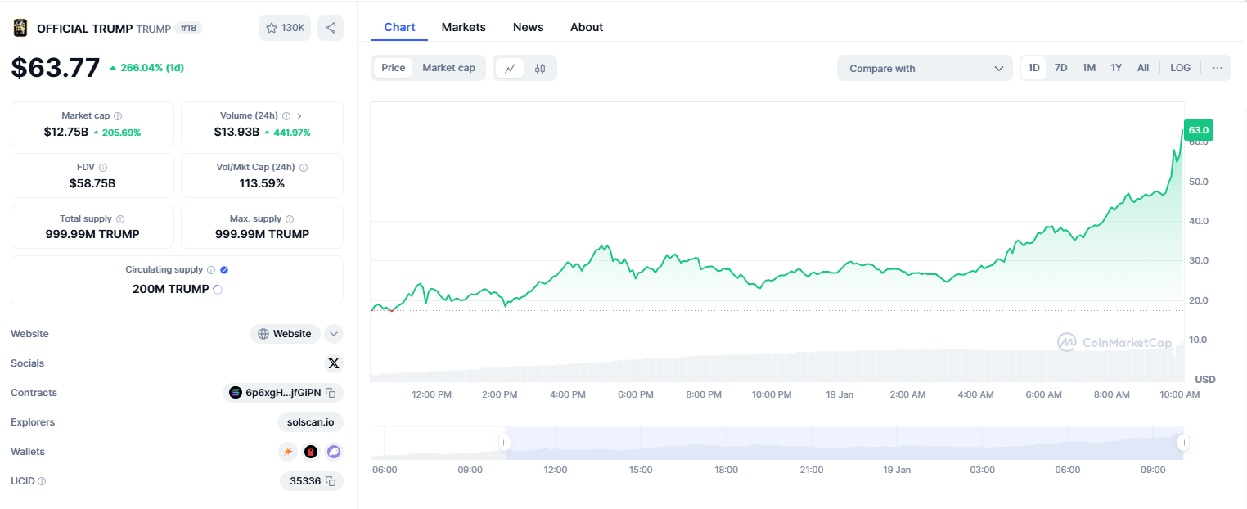Screen dimensions: 1247x509
Task: Switch to the Markets tab
Action: click(463, 27)
